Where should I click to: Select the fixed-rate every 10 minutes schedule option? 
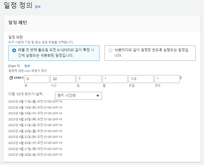click(150, 53)
